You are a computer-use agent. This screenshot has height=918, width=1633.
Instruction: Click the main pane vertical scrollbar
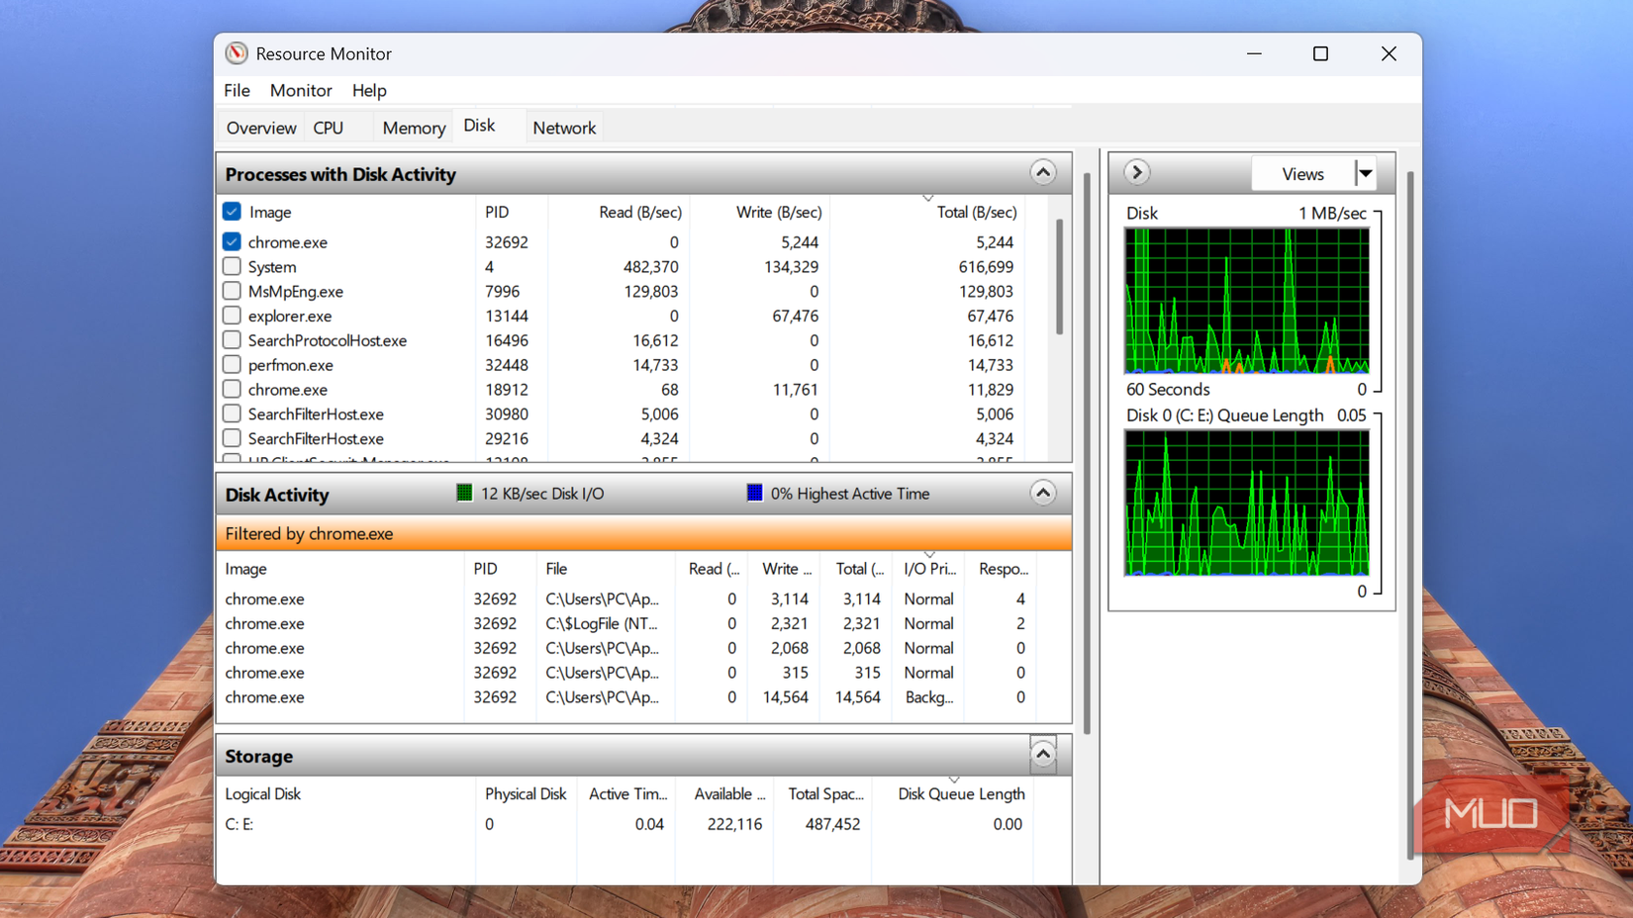(1087, 453)
